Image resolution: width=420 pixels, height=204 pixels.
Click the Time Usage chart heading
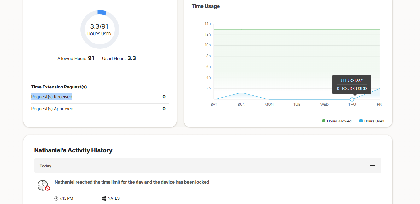pos(206,6)
